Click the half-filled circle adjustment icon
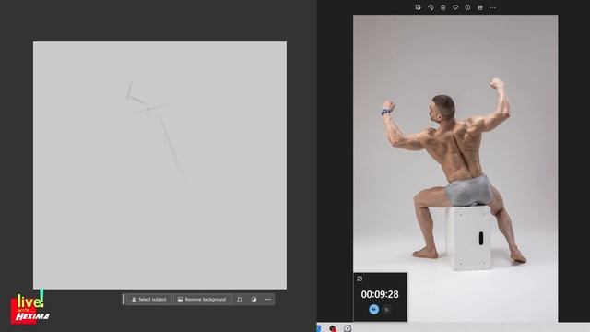Screen dimensions: 590x332 coord(254,300)
